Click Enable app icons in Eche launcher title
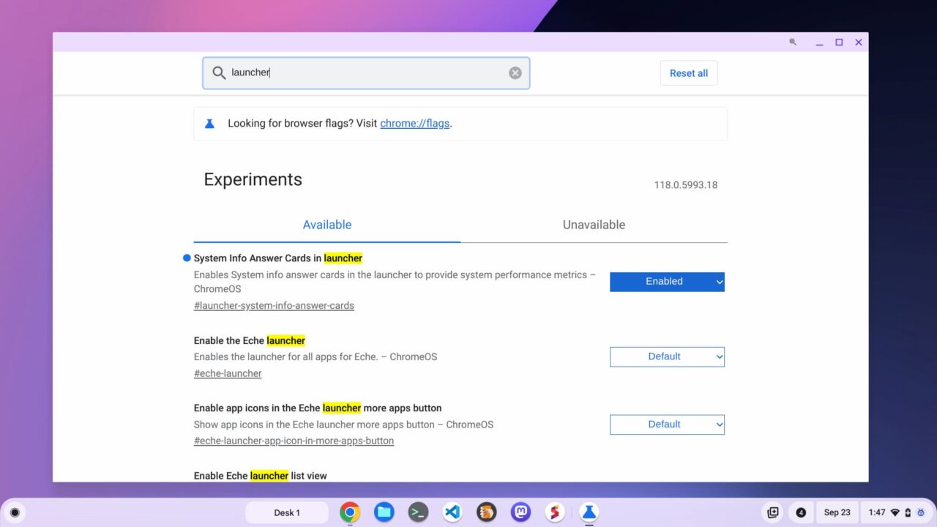 (318, 408)
